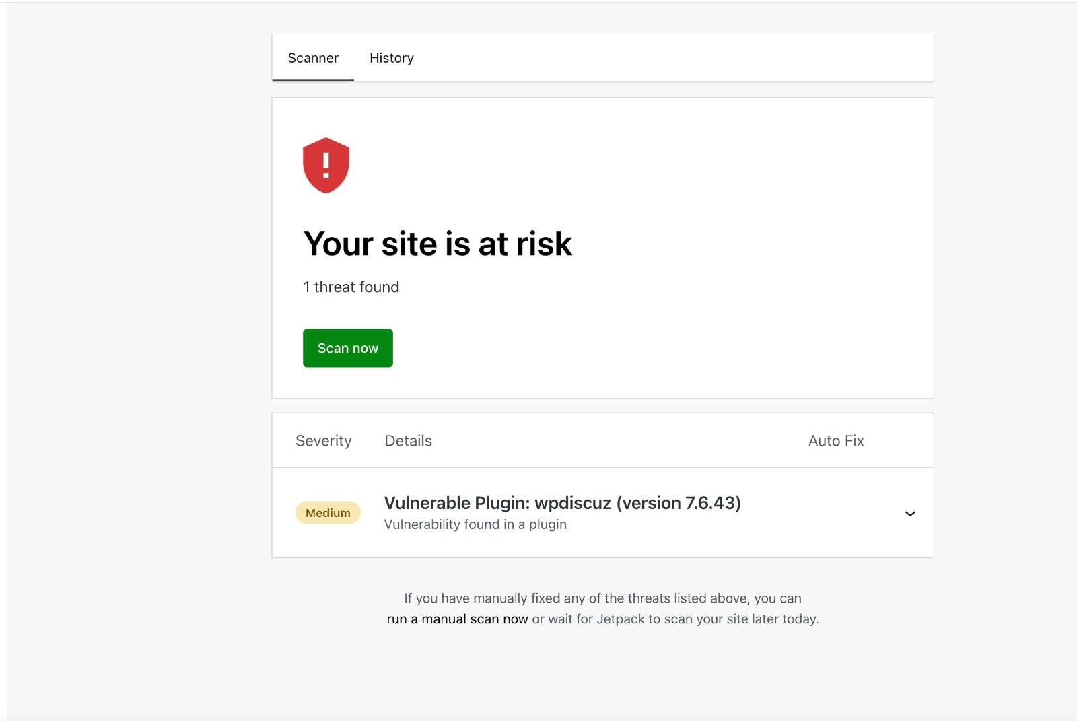Viewport: 1077px width, 721px height.
Task: Click 'Vulnerability found in a plugin' subtitle
Action: (475, 524)
